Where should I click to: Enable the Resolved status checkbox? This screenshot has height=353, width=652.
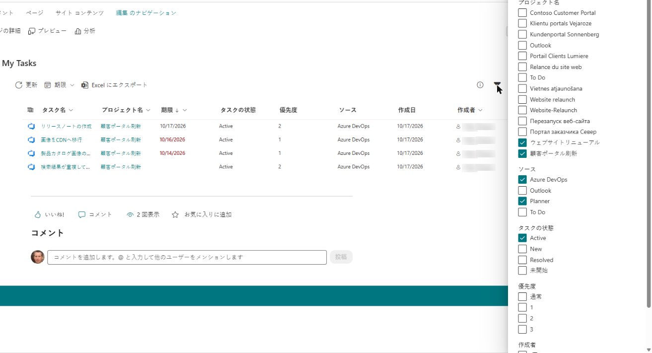point(522,260)
